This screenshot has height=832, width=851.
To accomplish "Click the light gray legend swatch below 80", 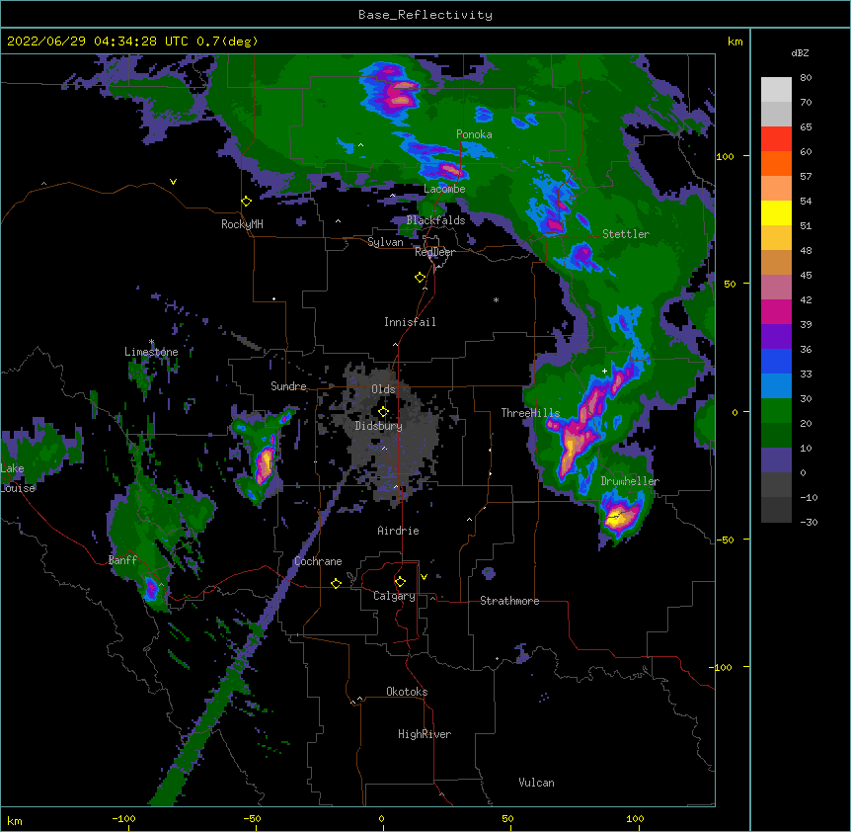I will (x=776, y=90).
